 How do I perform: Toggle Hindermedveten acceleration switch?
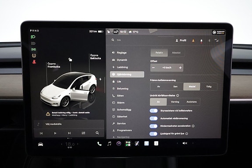154,126
